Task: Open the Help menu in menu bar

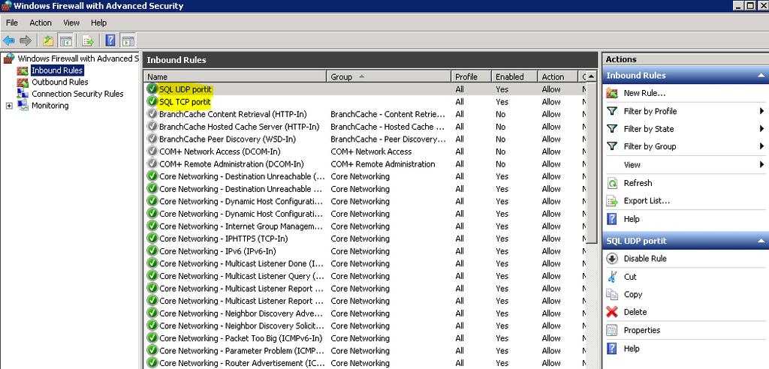Action: click(x=98, y=22)
